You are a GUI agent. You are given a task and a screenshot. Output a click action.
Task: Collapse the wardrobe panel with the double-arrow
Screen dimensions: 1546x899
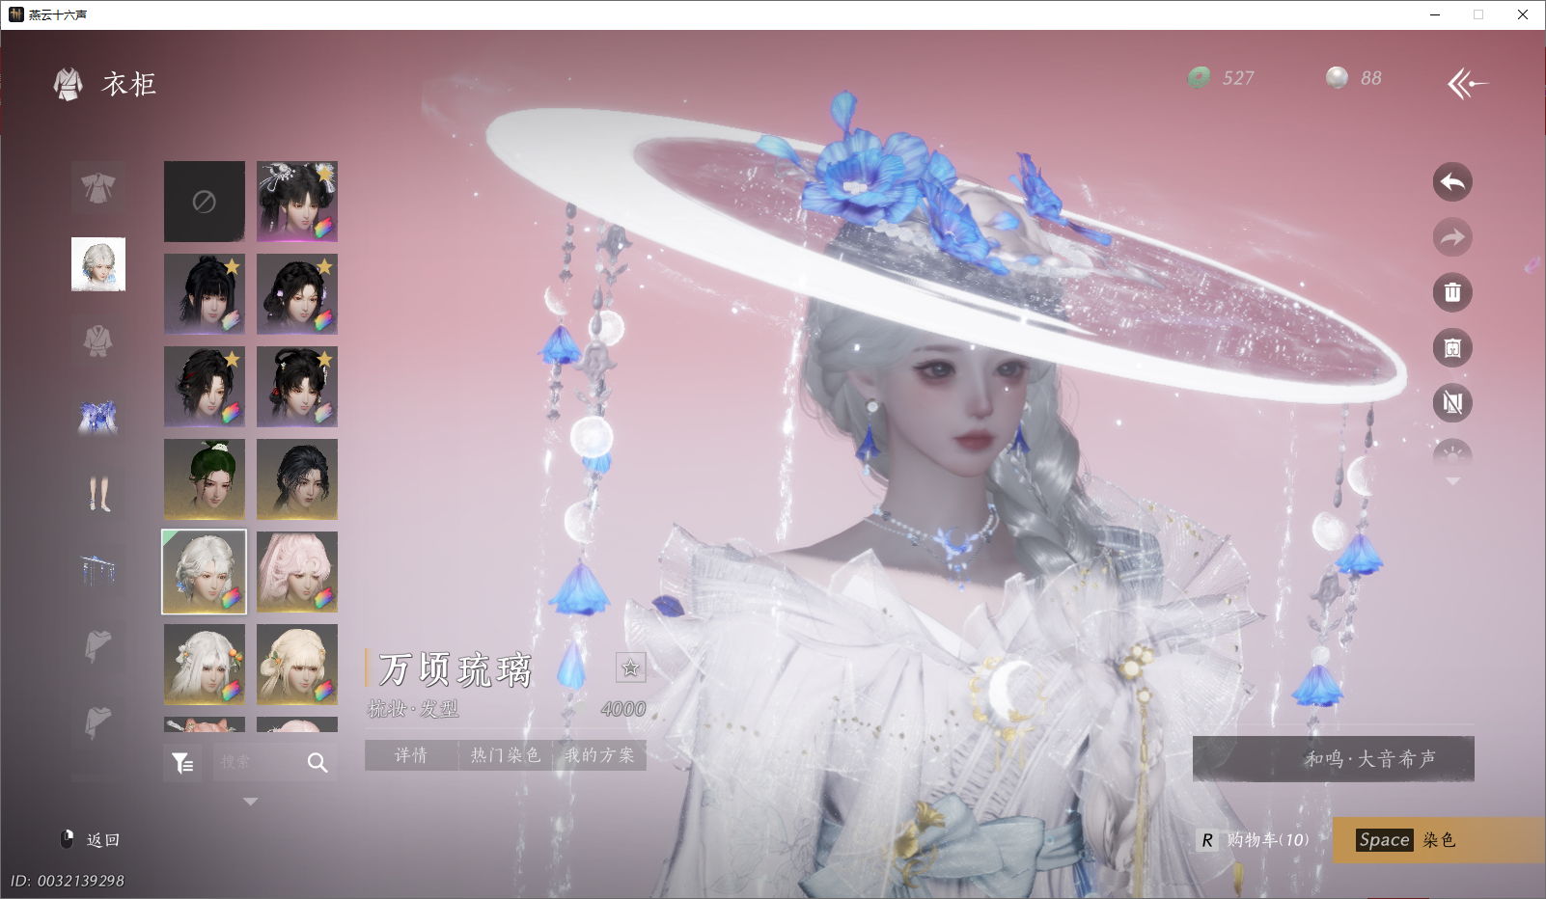pyautogui.click(x=1468, y=84)
